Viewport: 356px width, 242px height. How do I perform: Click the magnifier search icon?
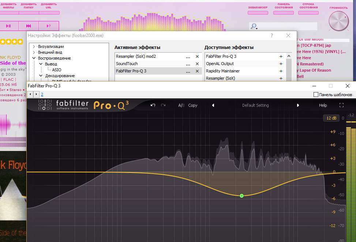253,26
